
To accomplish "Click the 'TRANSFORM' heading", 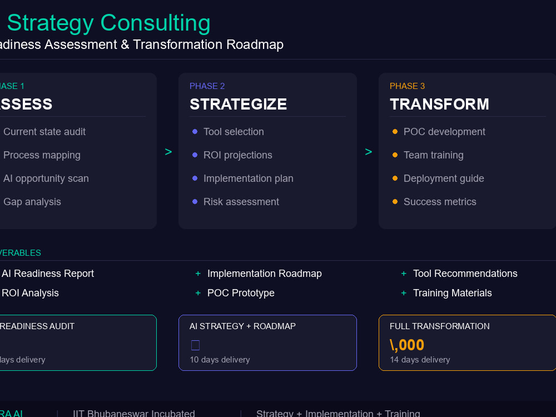I will pyautogui.click(x=439, y=105).
